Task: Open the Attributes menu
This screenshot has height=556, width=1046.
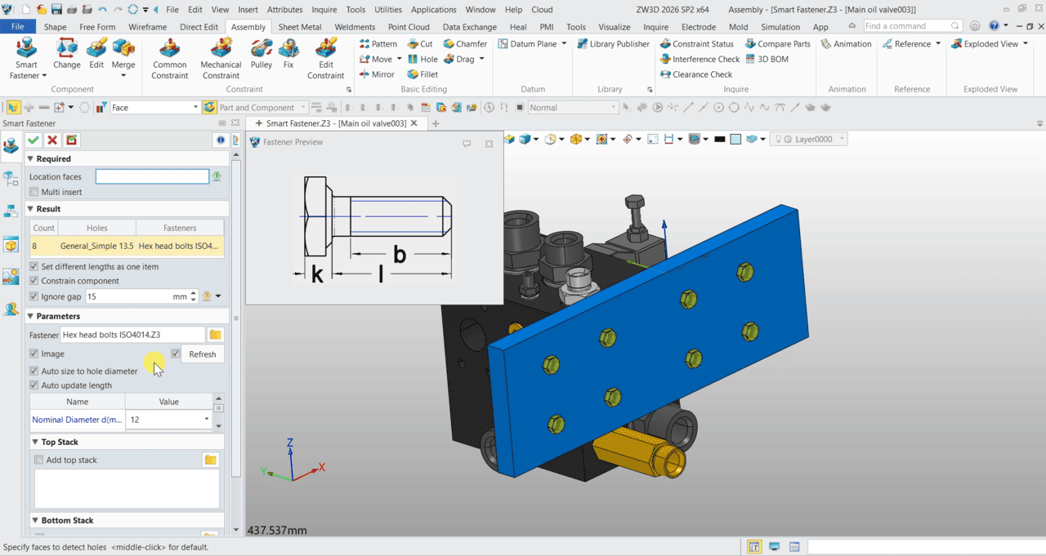Action: click(x=285, y=10)
